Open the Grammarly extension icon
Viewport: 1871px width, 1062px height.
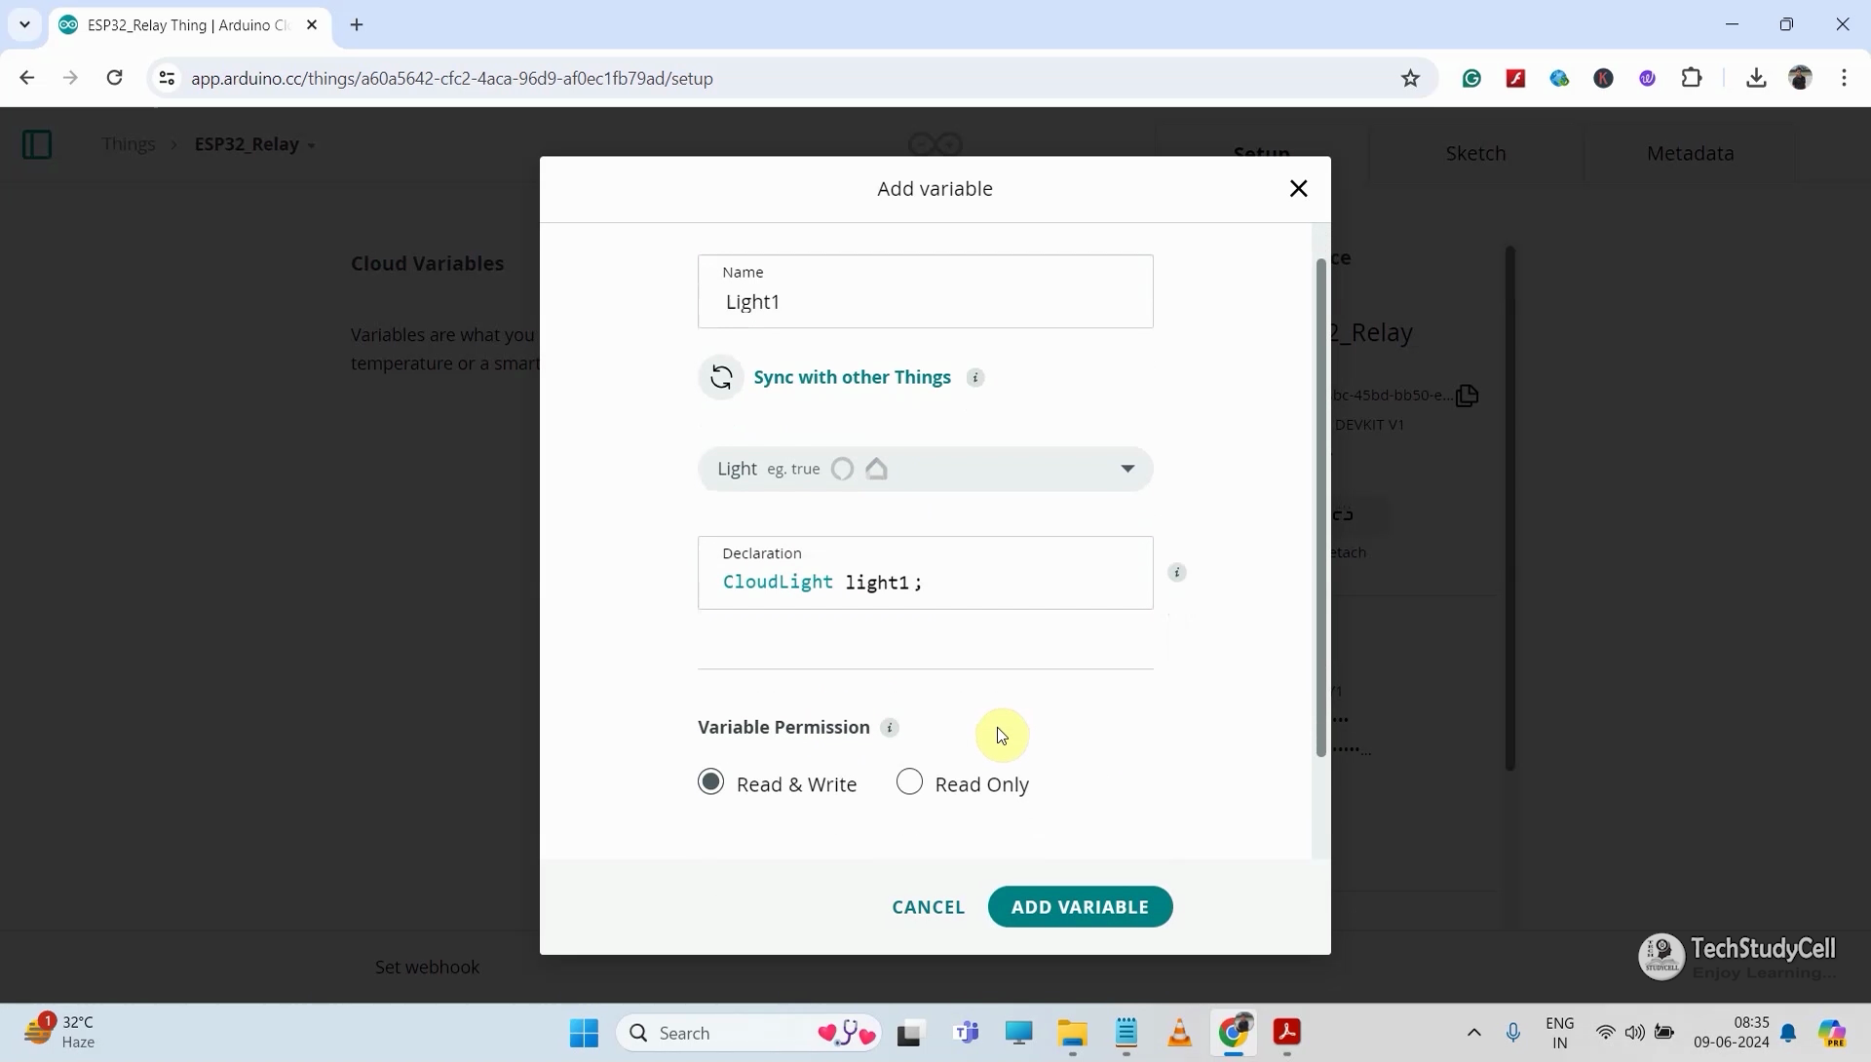[x=1471, y=78]
